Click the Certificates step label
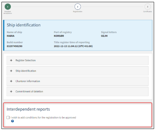 [x=148, y=11]
